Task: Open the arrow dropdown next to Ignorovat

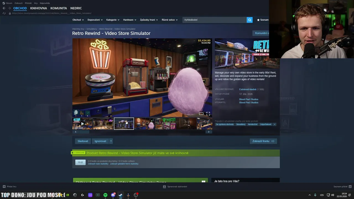Action: (111, 141)
